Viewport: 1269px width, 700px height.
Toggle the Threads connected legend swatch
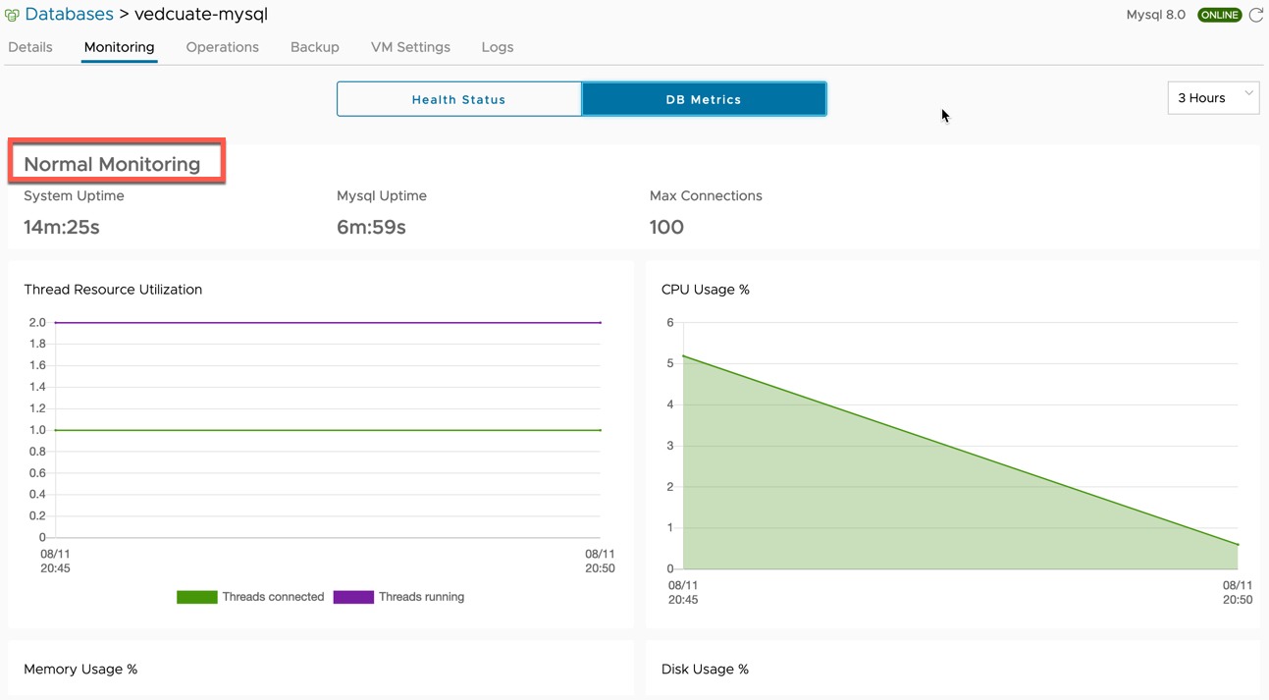point(196,597)
